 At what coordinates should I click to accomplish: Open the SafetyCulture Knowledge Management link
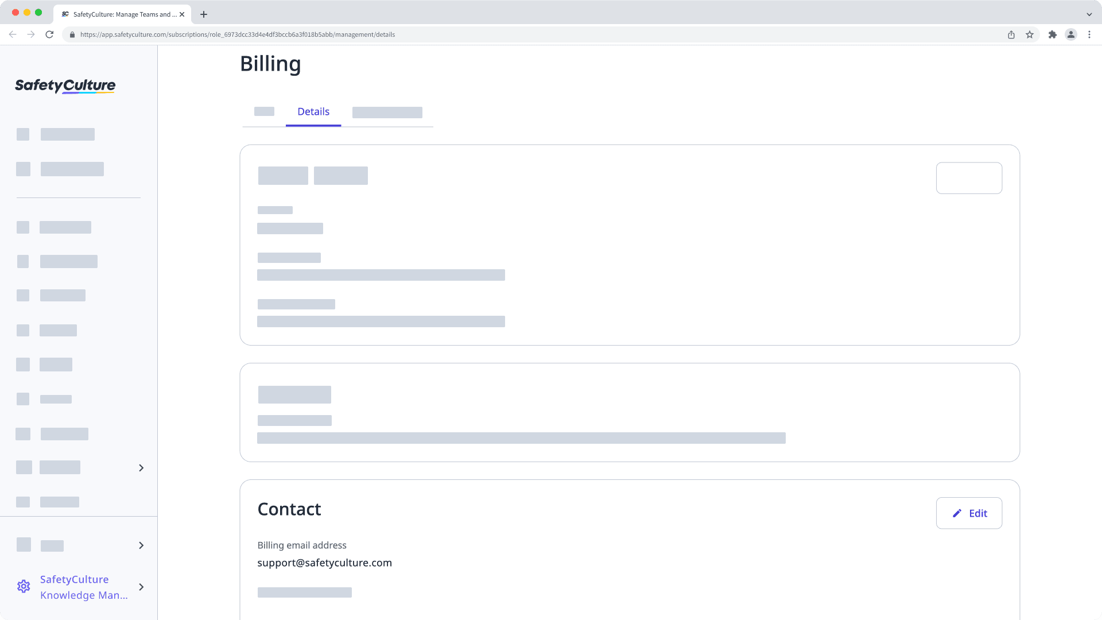(x=83, y=587)
